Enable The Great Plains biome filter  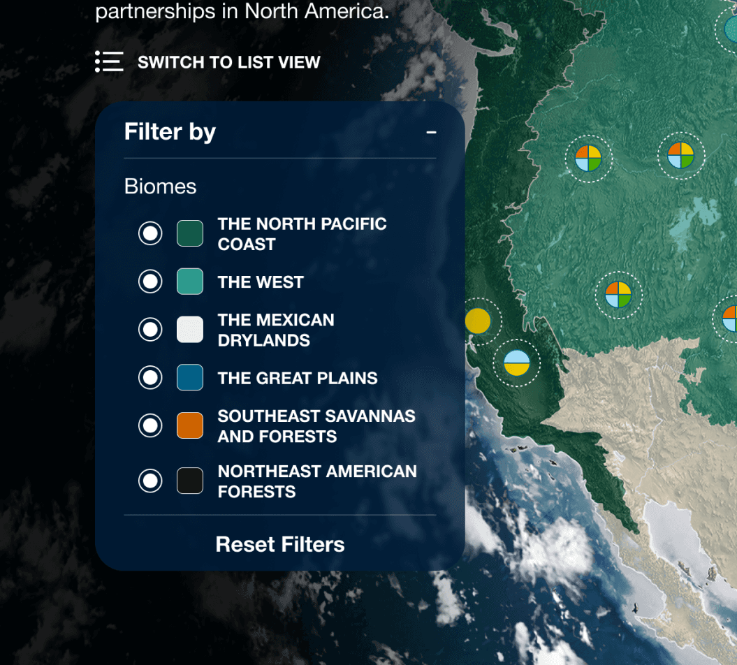149,377
